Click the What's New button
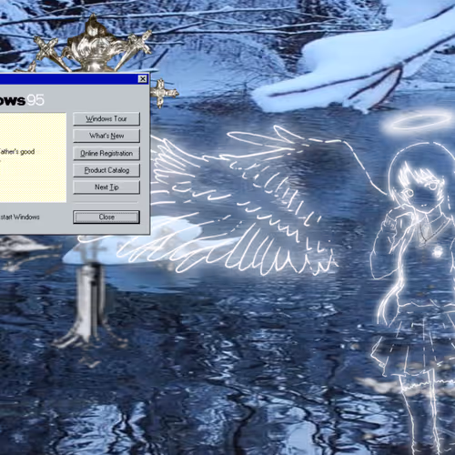This screenshot has height=455, width=455. (106, 136)
